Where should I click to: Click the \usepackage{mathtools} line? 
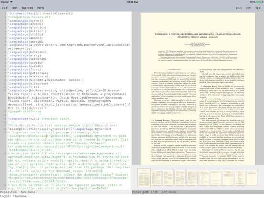click(x=28, y=77)
